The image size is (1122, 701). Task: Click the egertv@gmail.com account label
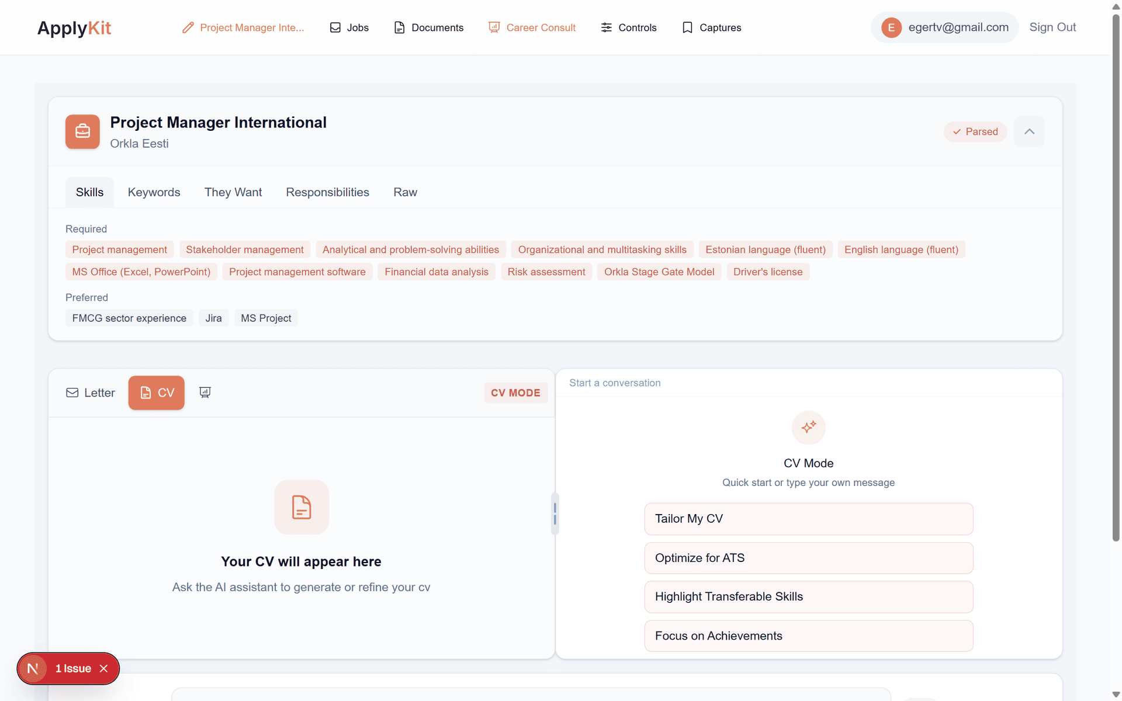click(x=958, y=27)
